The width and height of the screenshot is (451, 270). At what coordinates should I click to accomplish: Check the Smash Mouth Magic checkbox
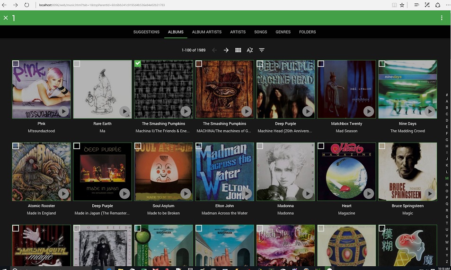(16, 228)
